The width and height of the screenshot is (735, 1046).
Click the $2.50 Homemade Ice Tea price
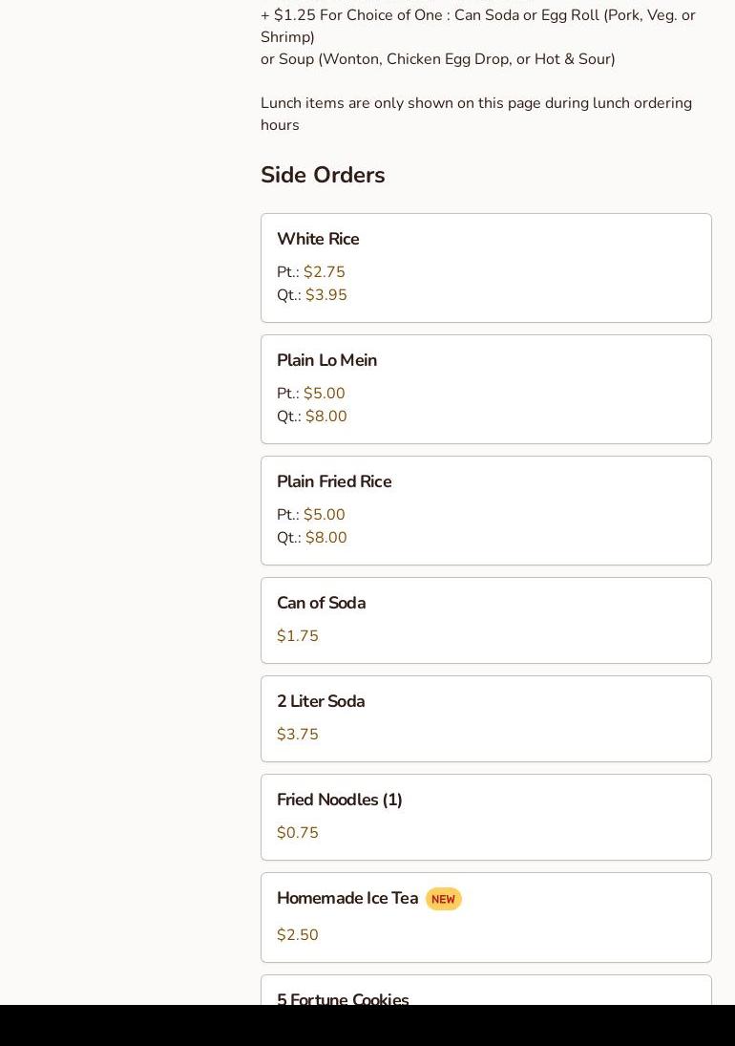point(298,935)
